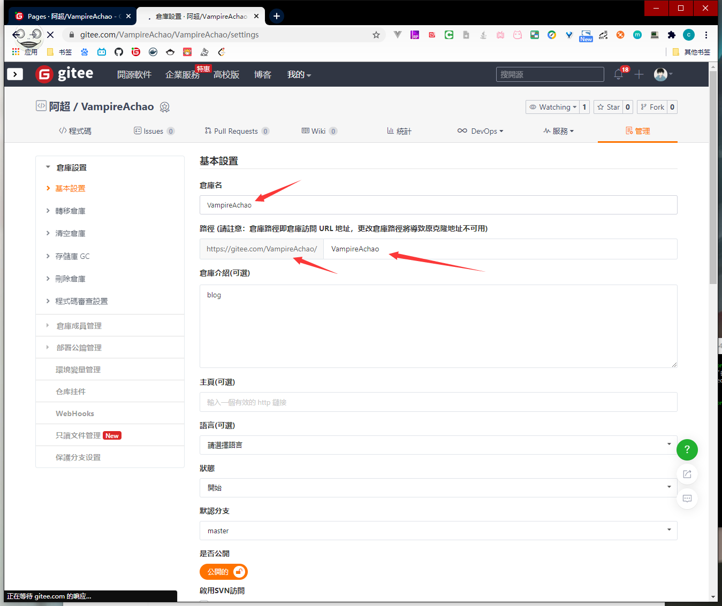Star the VampireAchao repository
Viewport: 722px width, 606px height.
(608, 107)
